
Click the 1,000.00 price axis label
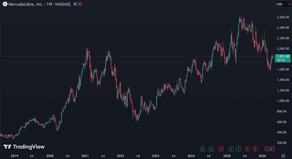[x=283, y=101]
